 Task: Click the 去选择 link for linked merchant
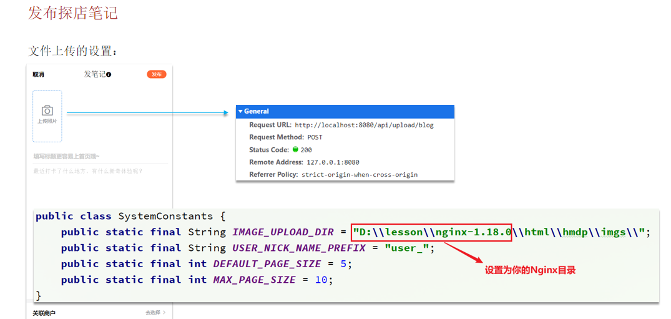pyautogui.click(x=153, y=312)
